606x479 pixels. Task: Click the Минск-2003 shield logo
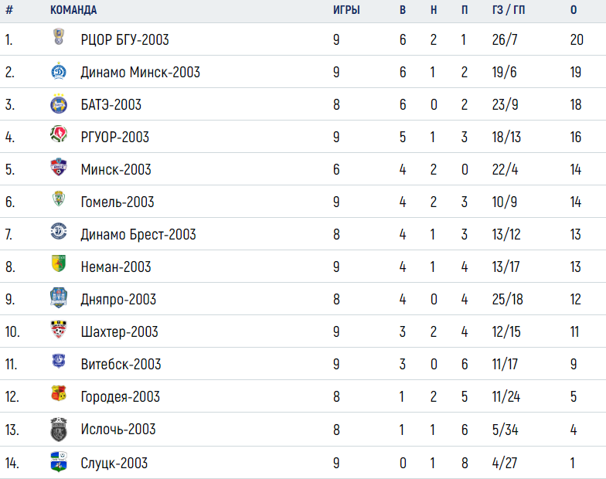click(59, 167)
